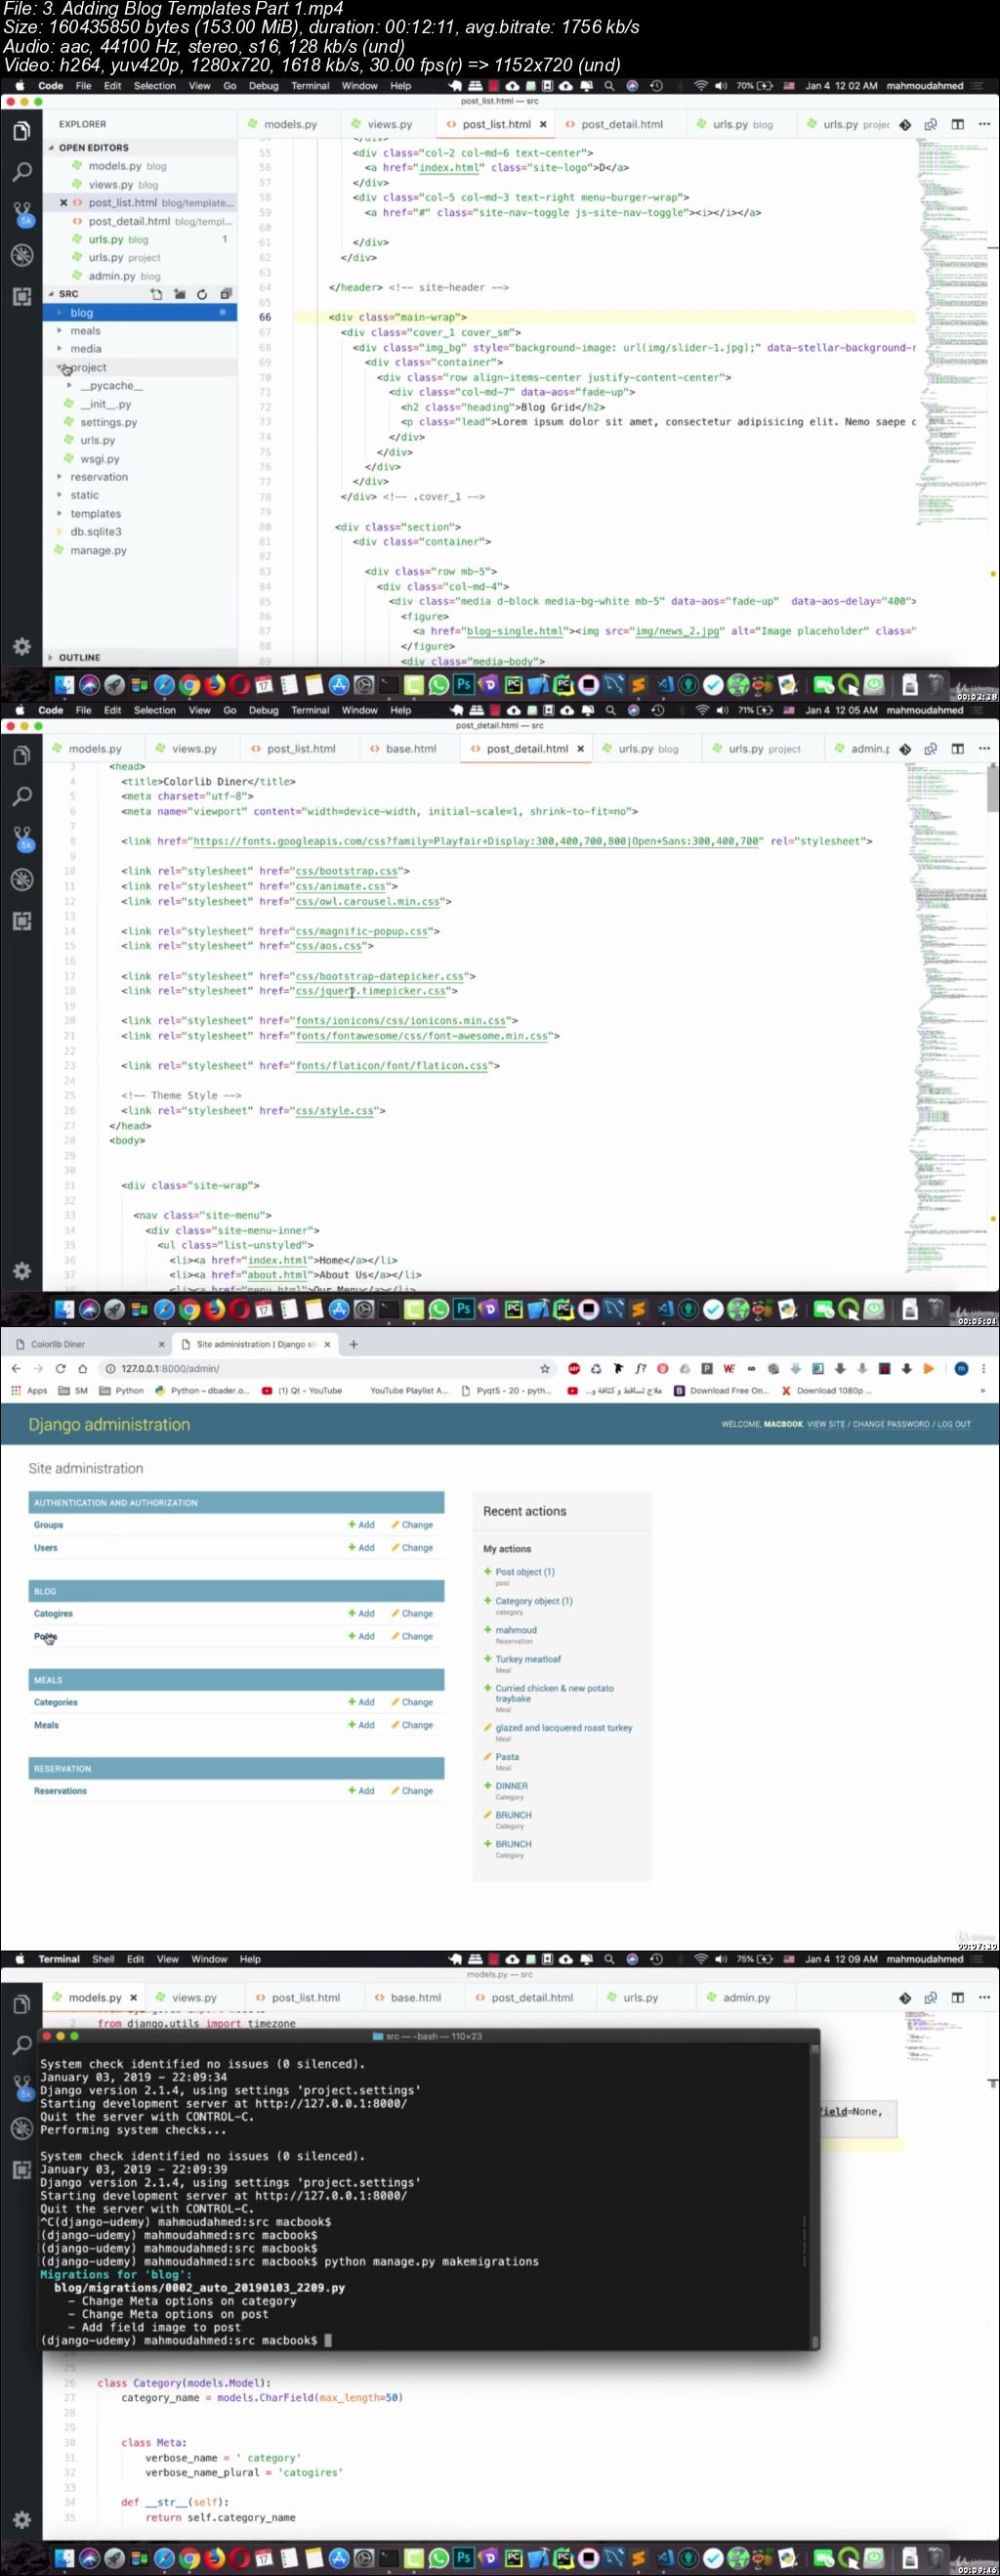This screenshot has height=2576, width=1000.
Task: Close the post_list.html editor tab
Action: point(543,125)
